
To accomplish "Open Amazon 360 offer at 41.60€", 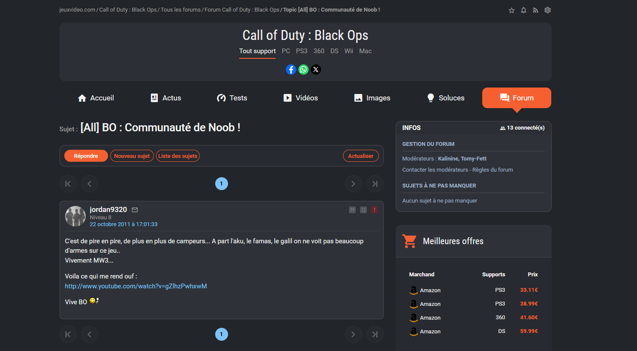I will coord(474,318).
